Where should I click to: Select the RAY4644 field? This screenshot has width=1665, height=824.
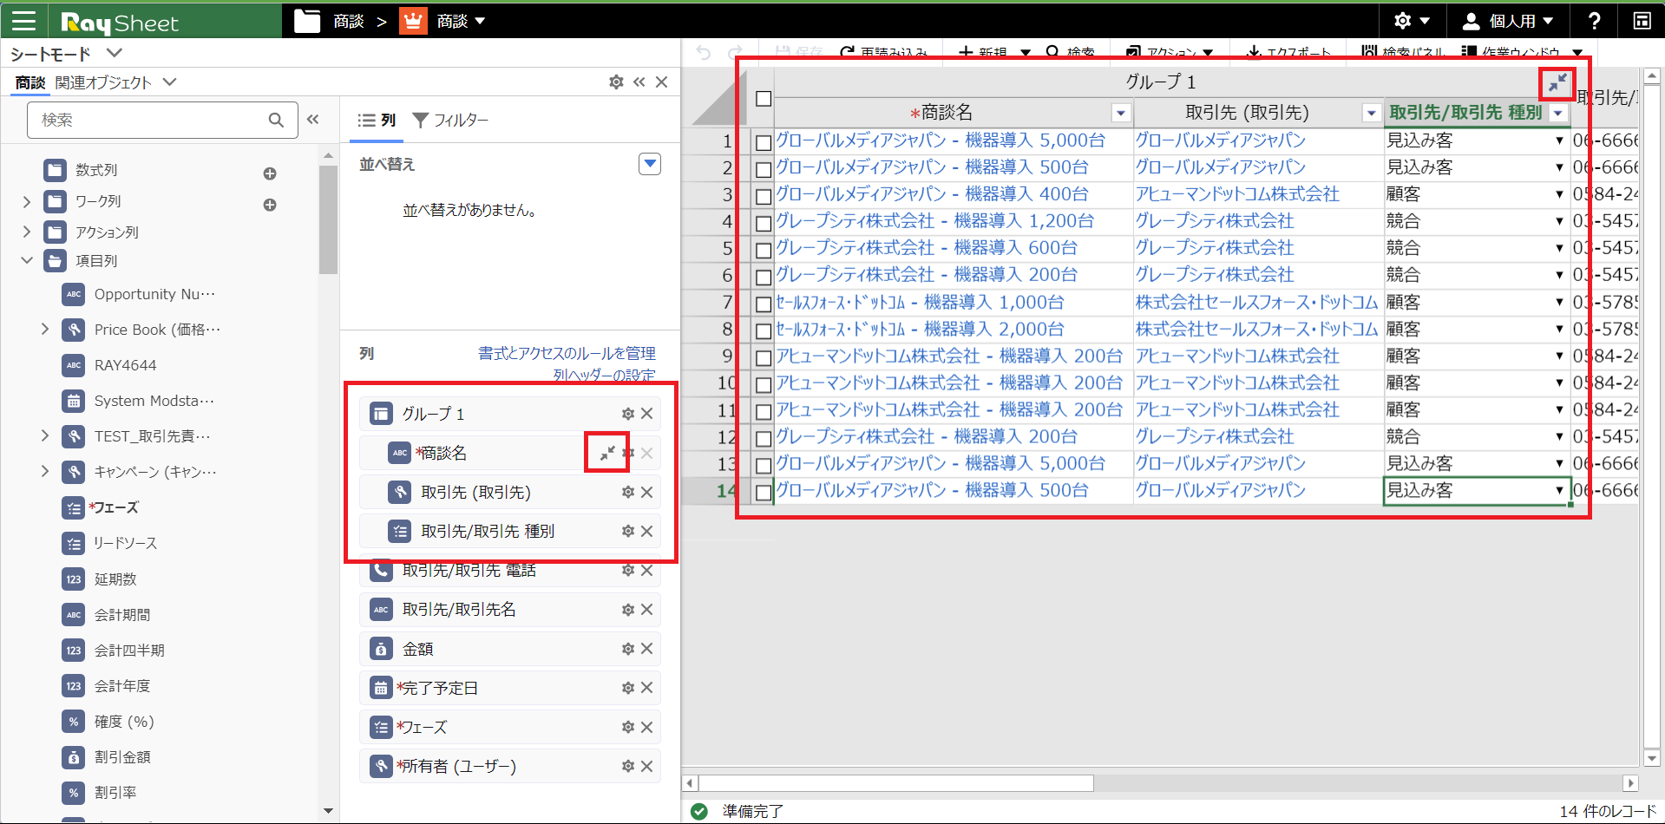125,365
